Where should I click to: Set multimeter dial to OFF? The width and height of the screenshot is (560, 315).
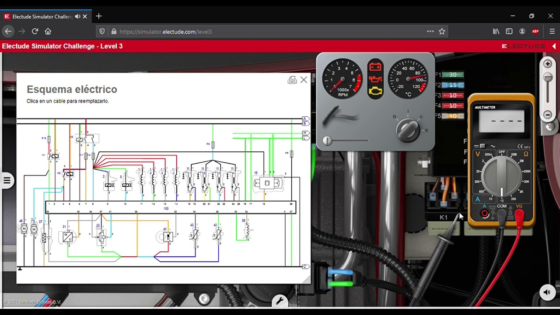pos(501,152)
